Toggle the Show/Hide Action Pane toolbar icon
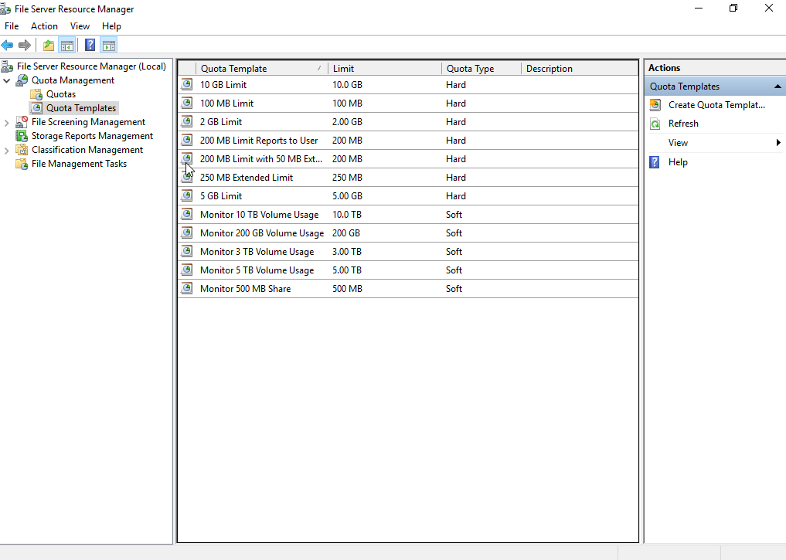Viewport: 786px width, 560px height. click(108, 45)
